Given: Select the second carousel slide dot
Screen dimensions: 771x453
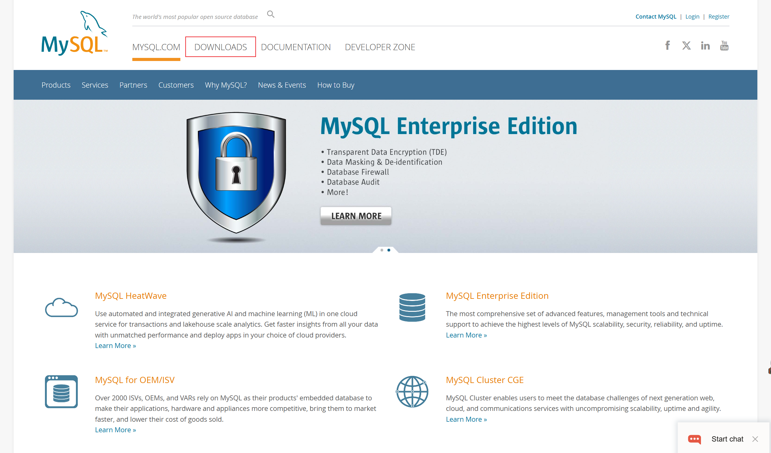Looking at the screenshot, I should point(389,250).
